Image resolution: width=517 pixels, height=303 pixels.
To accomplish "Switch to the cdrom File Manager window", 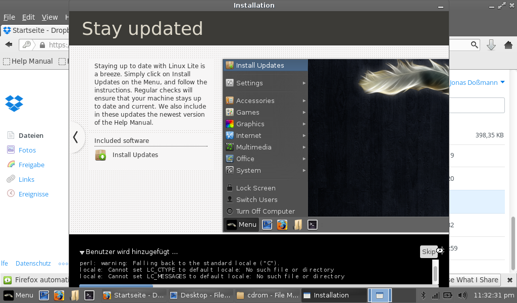I will [267, 295].
